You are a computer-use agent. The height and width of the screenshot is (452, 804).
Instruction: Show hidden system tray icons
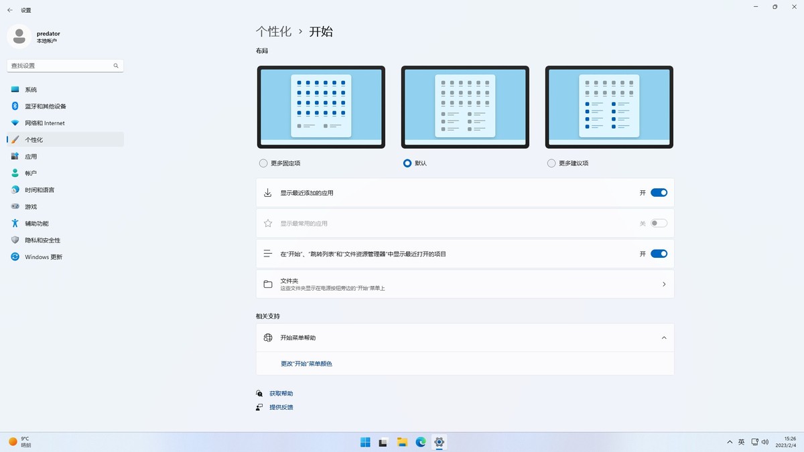729,442
